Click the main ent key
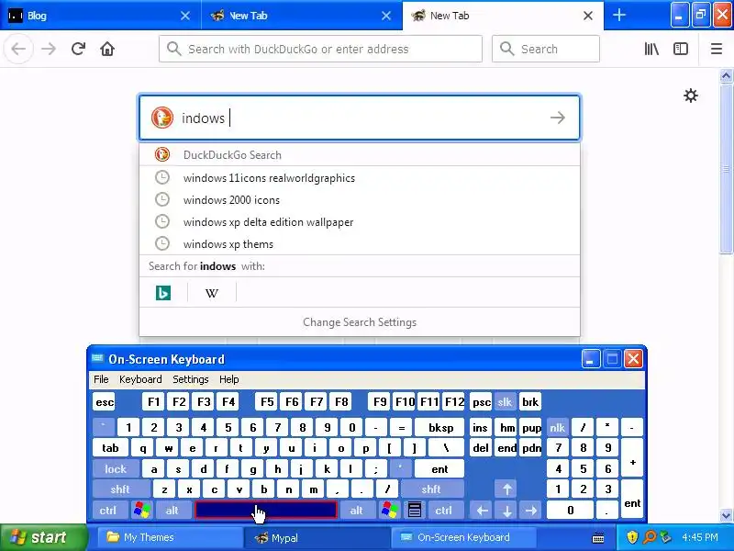Viewport: 734px width, 551px height. click(x=439, y=468)
